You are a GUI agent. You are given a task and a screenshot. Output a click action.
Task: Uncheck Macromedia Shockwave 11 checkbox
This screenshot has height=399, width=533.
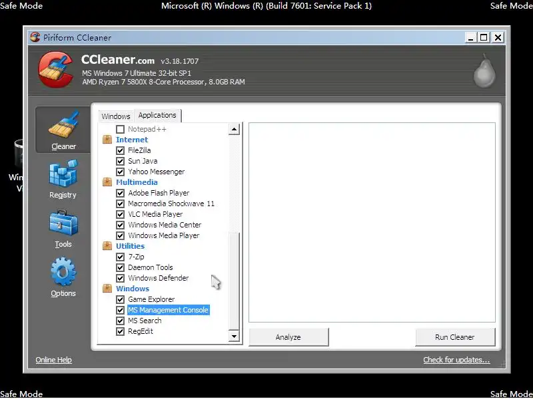(x=120, y=203)
